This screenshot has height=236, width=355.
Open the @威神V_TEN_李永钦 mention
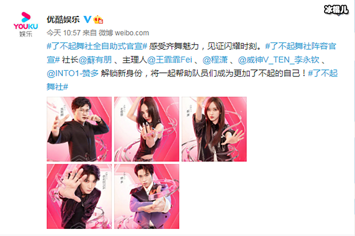coord(278,60)
